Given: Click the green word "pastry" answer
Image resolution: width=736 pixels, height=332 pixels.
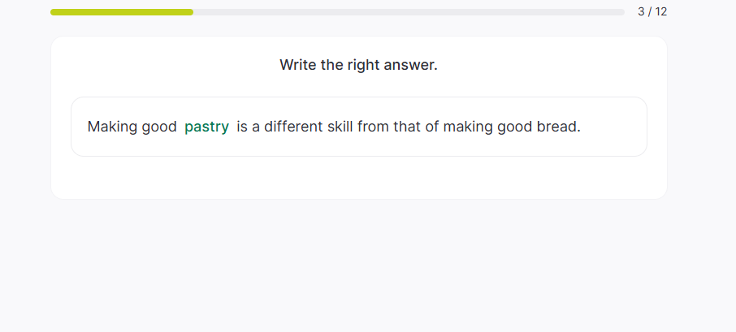Looking at the screenshot, I should (x=206, y=127).
